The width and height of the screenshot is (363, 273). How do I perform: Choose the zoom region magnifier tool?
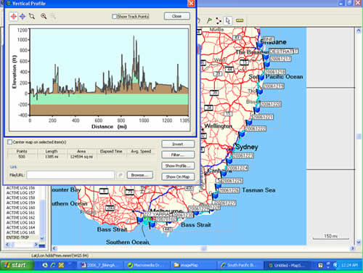[x=32, y=17]
